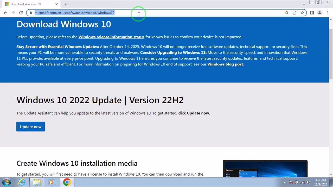This screenshot has width=333, height=187.
Task: Open the Action Center flag icon
Action: tap(291, 182)
